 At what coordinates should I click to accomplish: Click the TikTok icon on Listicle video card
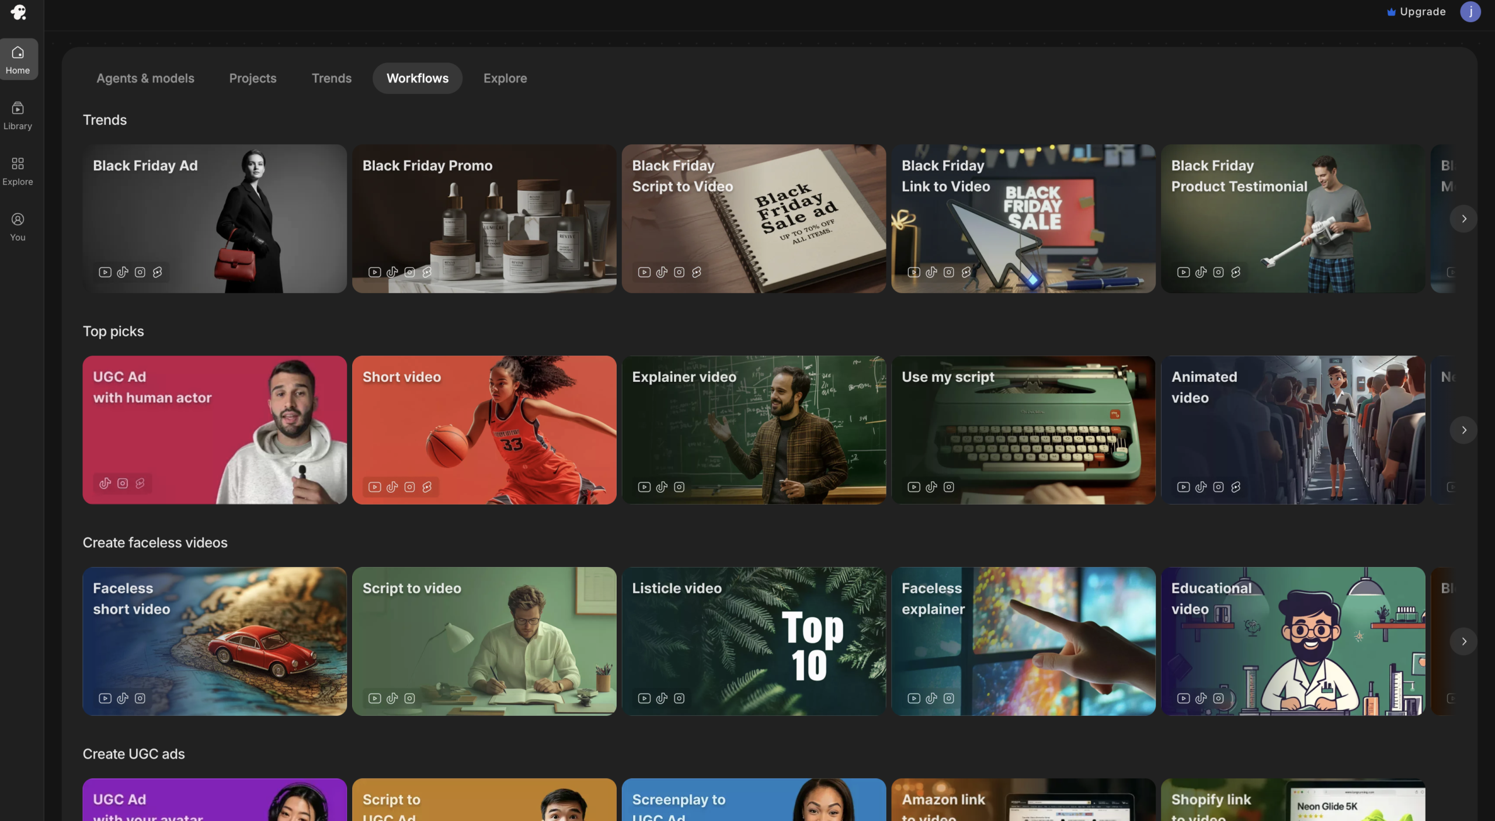pos(662,698)
